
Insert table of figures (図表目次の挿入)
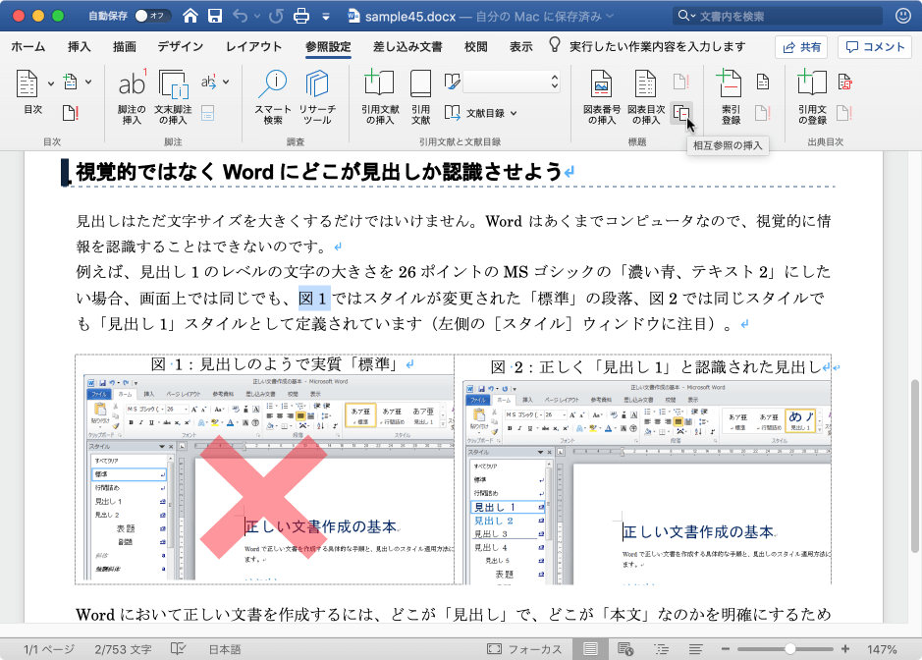tap(646, 97)
